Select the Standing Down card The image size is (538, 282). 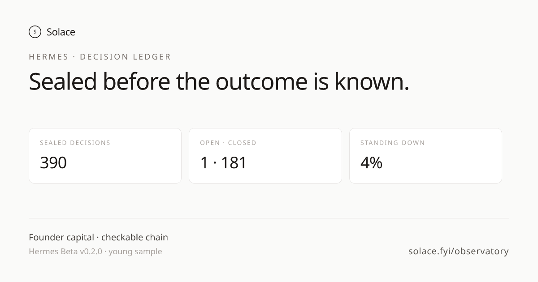coord(425,156)
